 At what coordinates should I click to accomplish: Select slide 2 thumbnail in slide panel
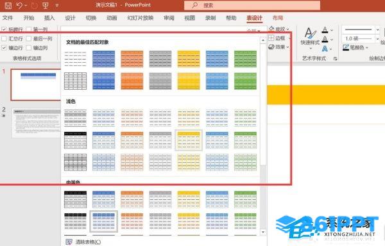tap(36, 123)
